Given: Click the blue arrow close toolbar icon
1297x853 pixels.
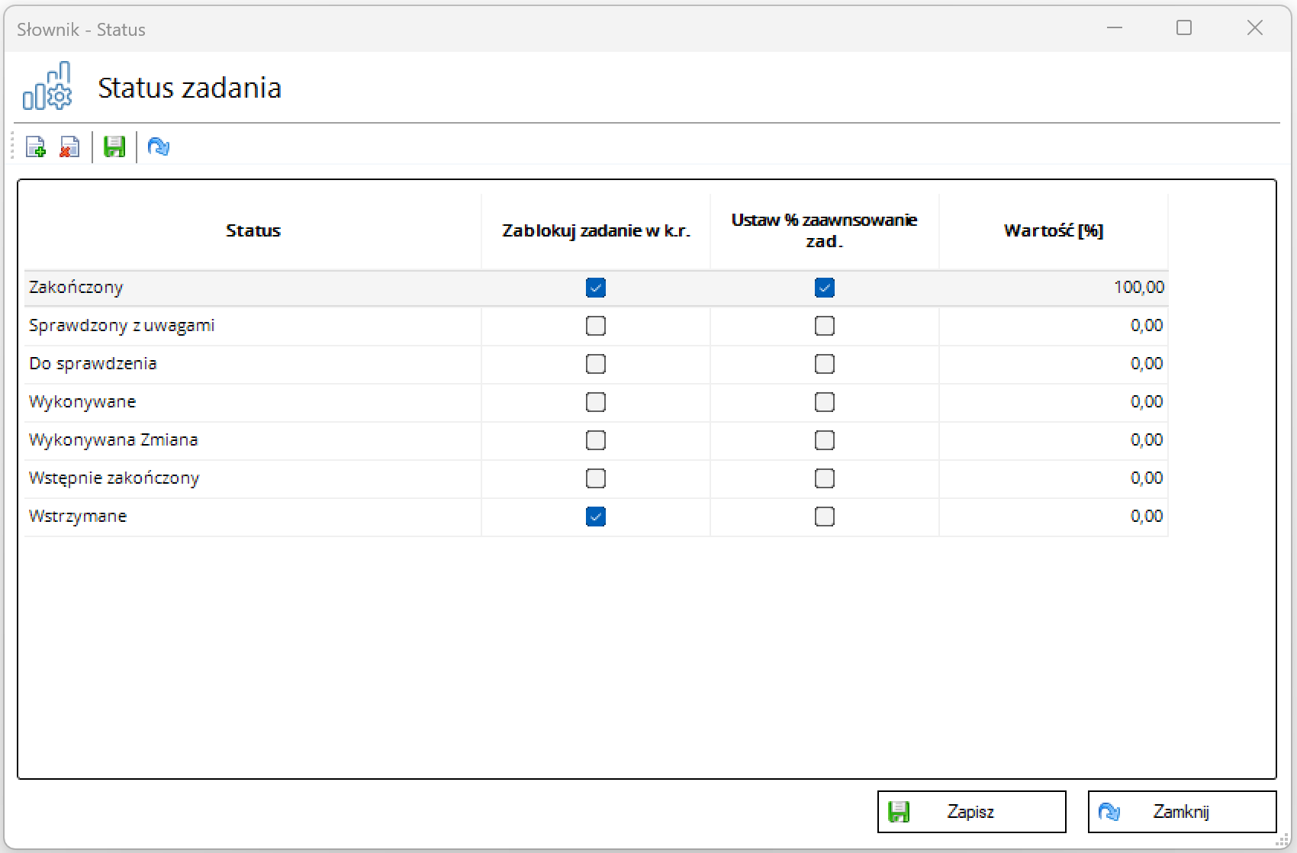Looking at the screenshot, I should point(159,146).
